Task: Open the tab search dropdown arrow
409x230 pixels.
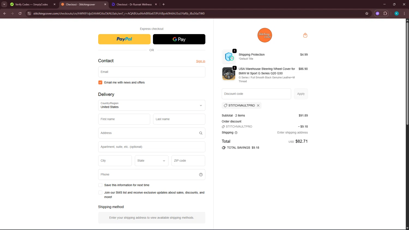Action: pyautogui.click(x=4, y=4)
